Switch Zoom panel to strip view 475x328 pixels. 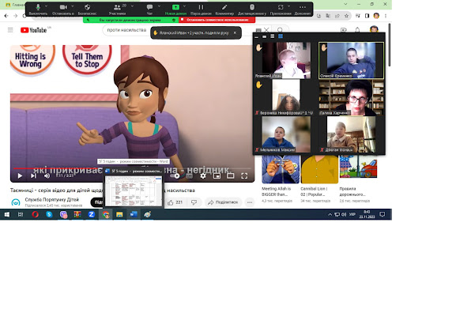(273, 36)
